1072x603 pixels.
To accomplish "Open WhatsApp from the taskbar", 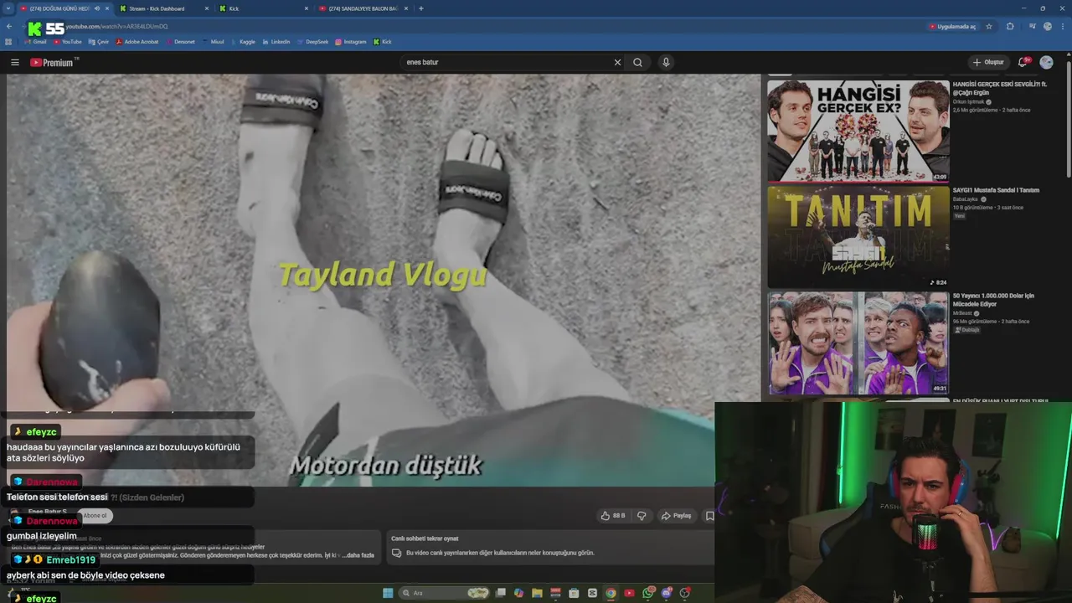I will pyautogui.click(x=648, y=593).
